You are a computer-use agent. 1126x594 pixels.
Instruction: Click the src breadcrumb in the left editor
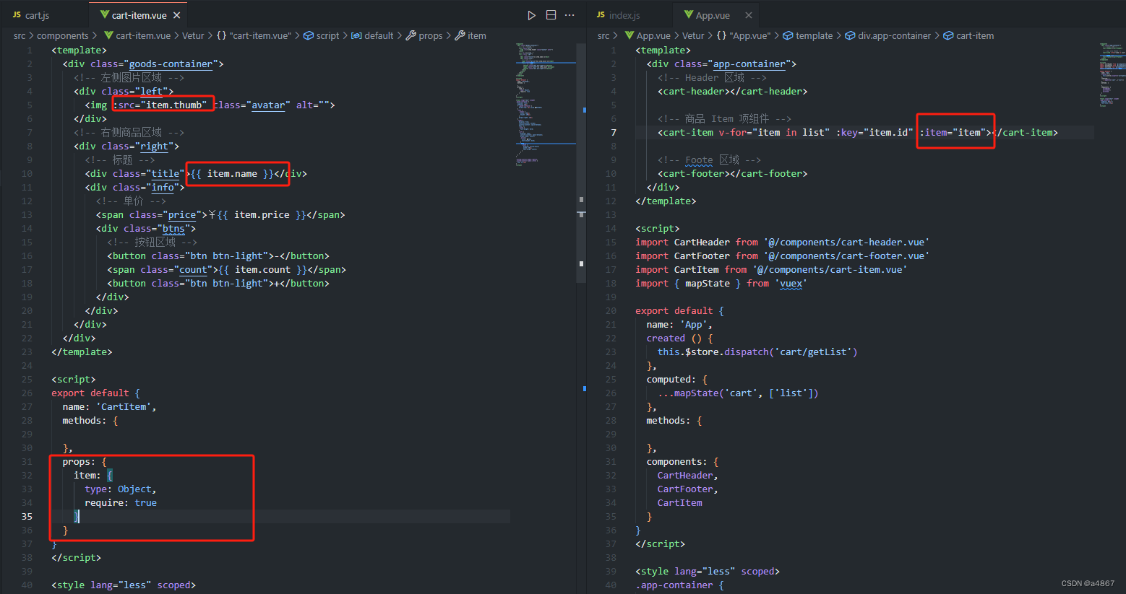click(x=19, y=35)
